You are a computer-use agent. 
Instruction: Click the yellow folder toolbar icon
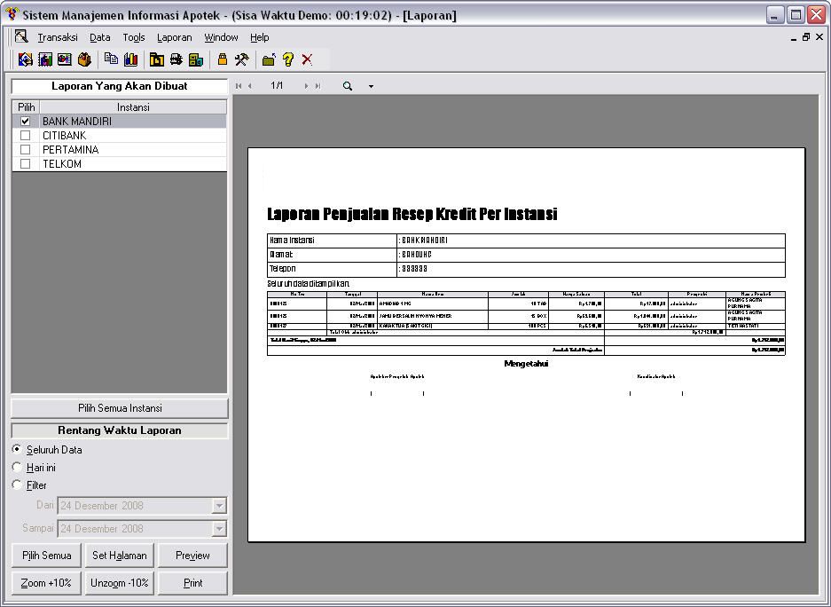[x=156, y=59]
